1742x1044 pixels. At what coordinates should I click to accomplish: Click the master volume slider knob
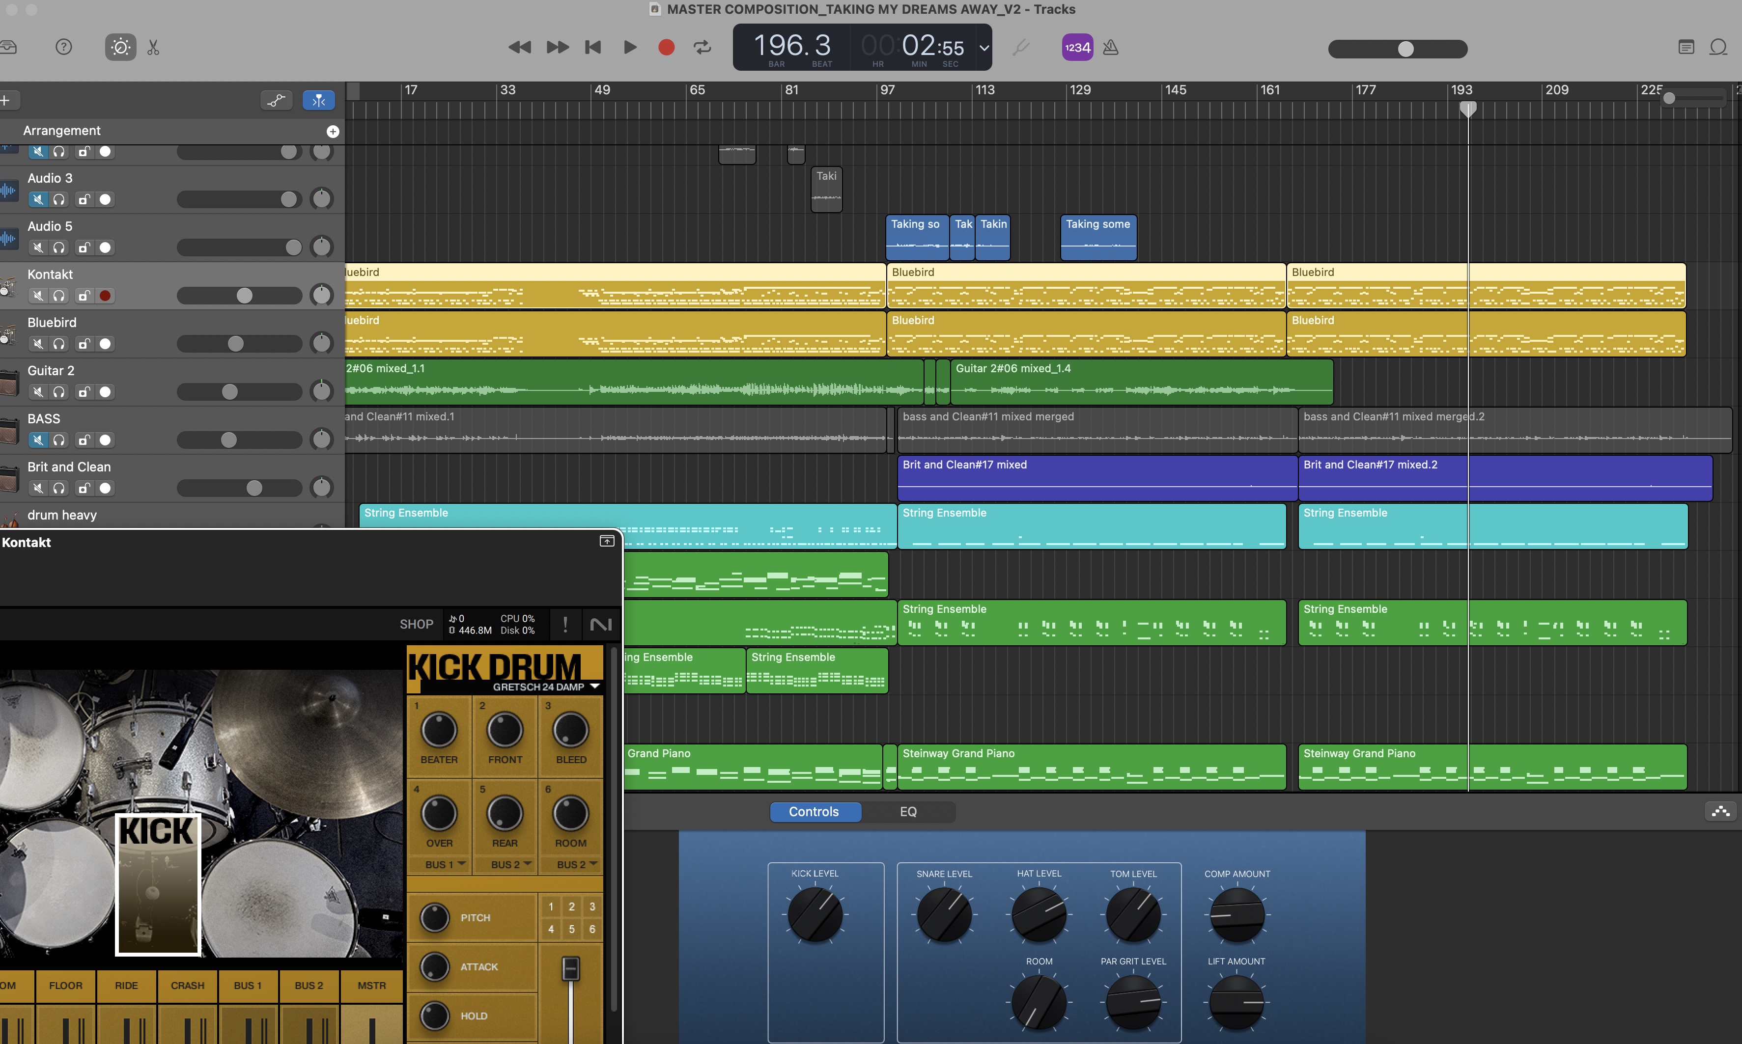(1405, 49)
